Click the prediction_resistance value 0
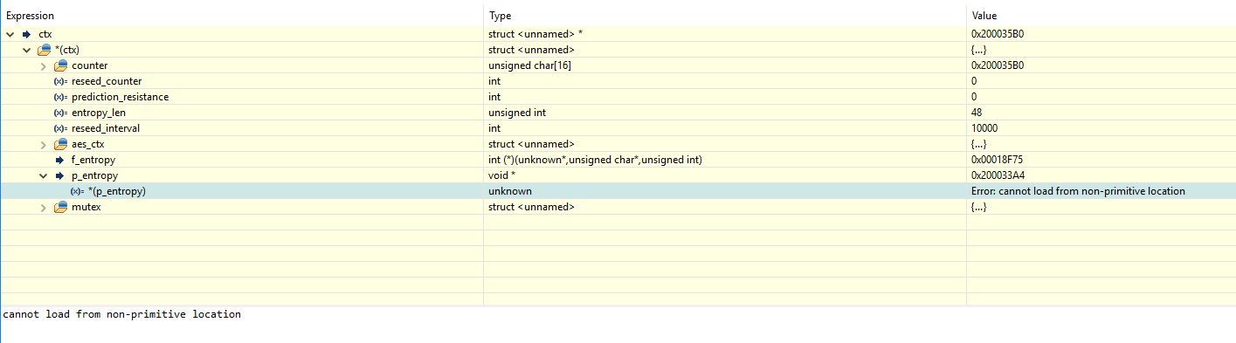This screenshot has height=343, width=1236. coord(974,97)
